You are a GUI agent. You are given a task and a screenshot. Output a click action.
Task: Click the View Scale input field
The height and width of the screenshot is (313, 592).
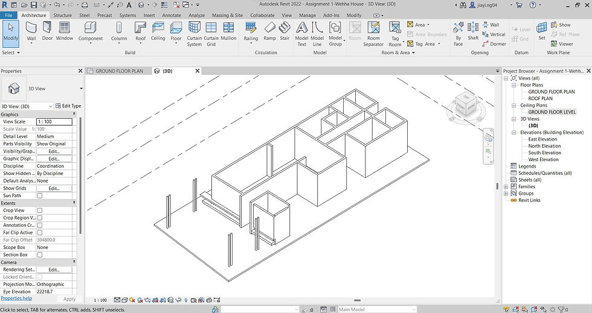pos(54,121)
